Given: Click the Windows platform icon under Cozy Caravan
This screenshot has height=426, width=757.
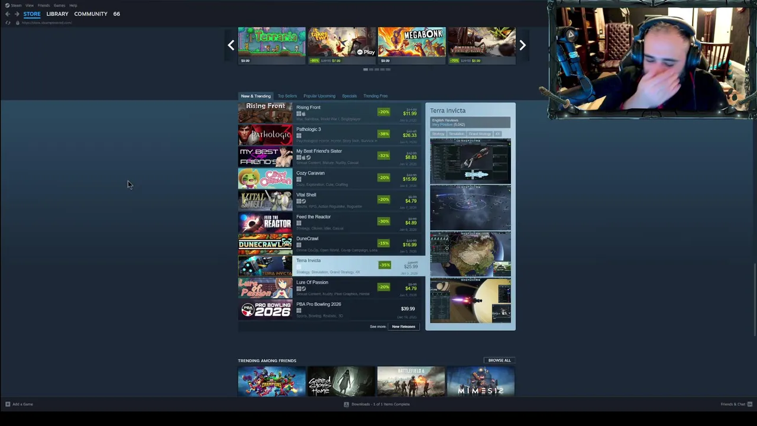Looking at the screenshot, I should (299, 179).
